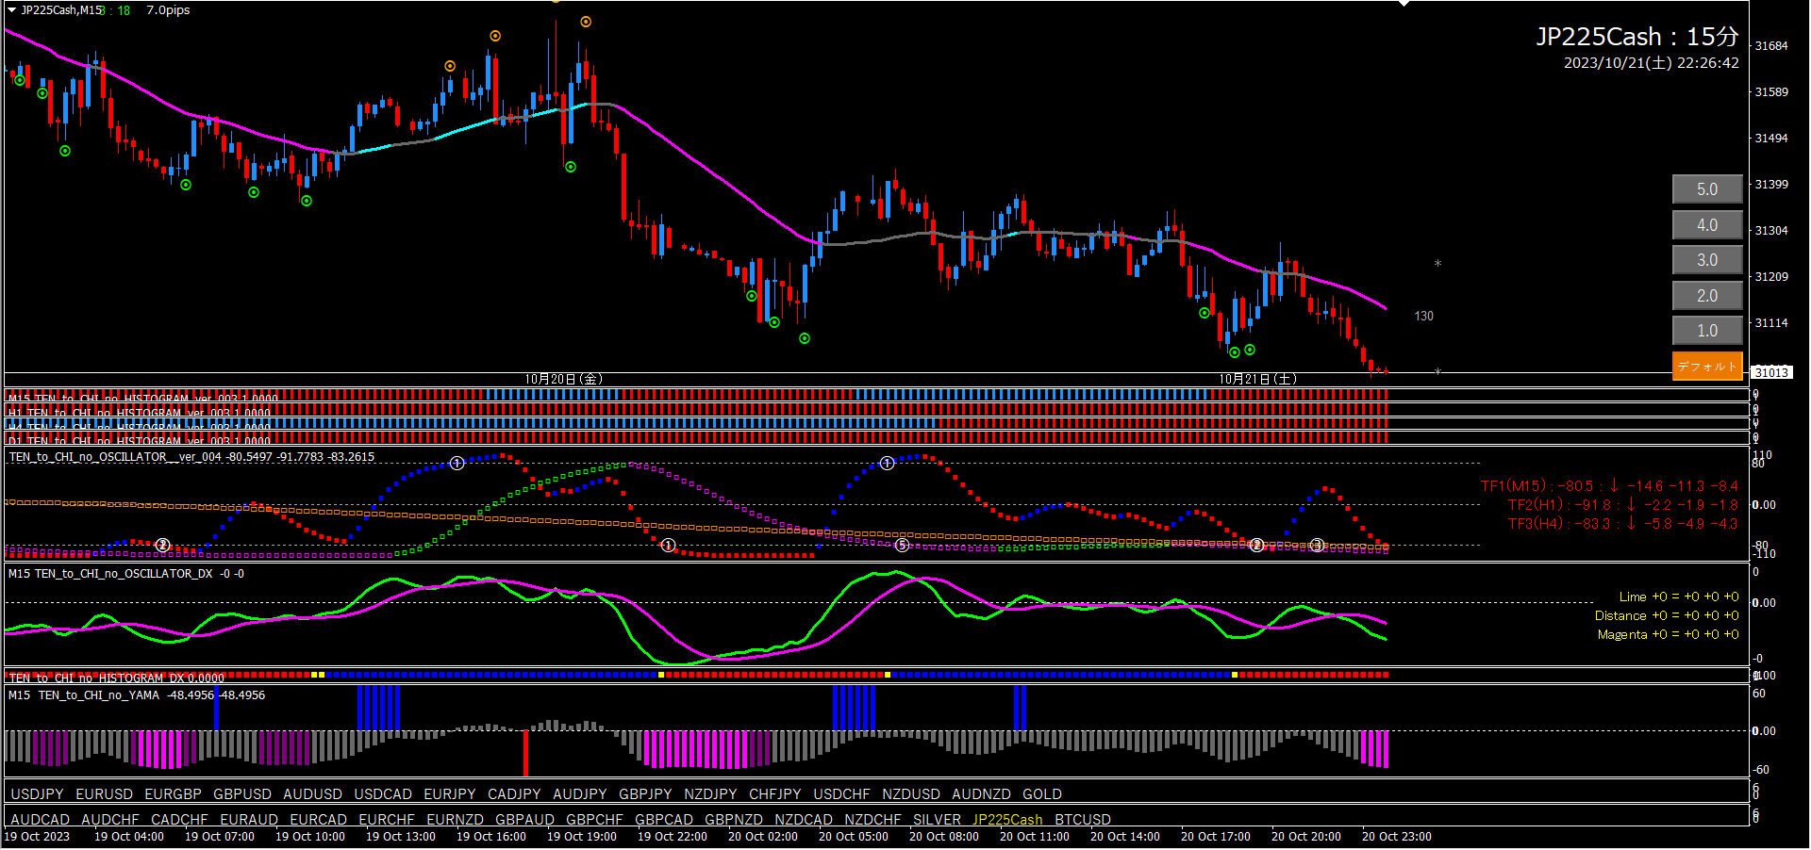Screen dimensions: 1811x850
Task: Switch chart to AUDCAD symbol
Action: tap(40, 820)
